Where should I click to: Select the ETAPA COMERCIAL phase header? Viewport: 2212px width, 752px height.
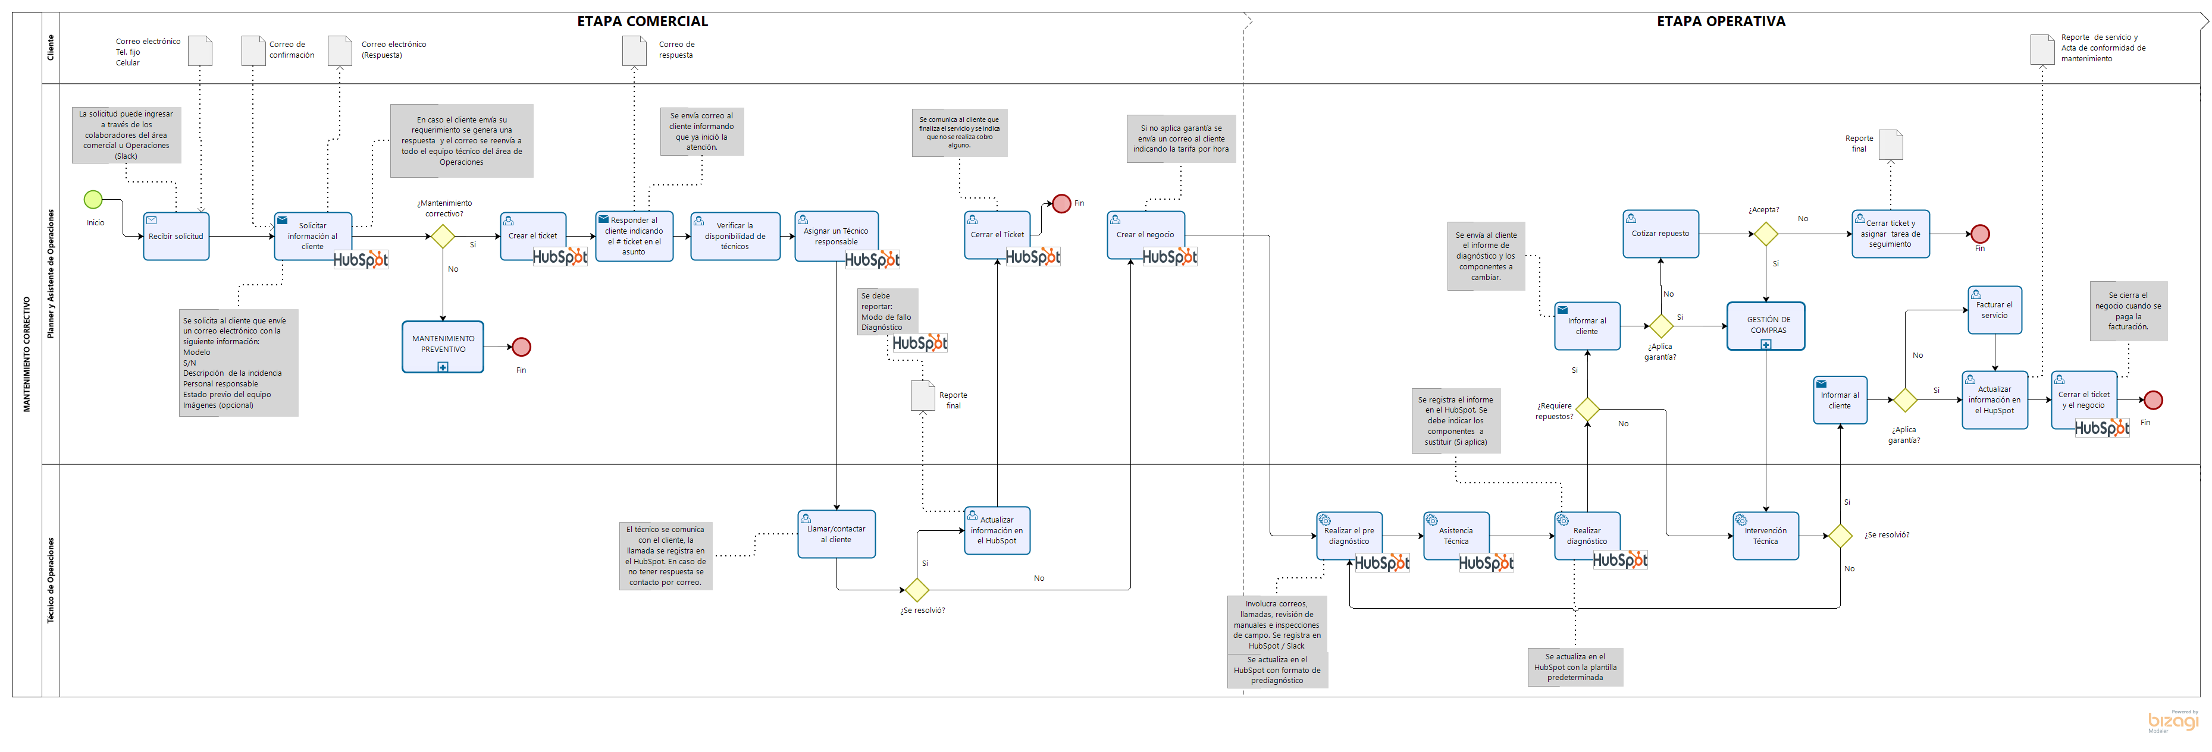tap(643, 21)
